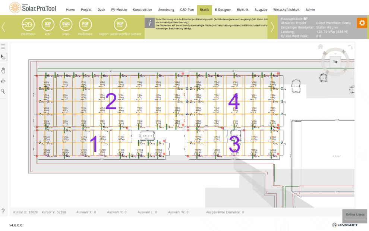This screenshot has width=369, height=231.
Task: Open the Maßstäbe PDF export
Action: [85, 25]
